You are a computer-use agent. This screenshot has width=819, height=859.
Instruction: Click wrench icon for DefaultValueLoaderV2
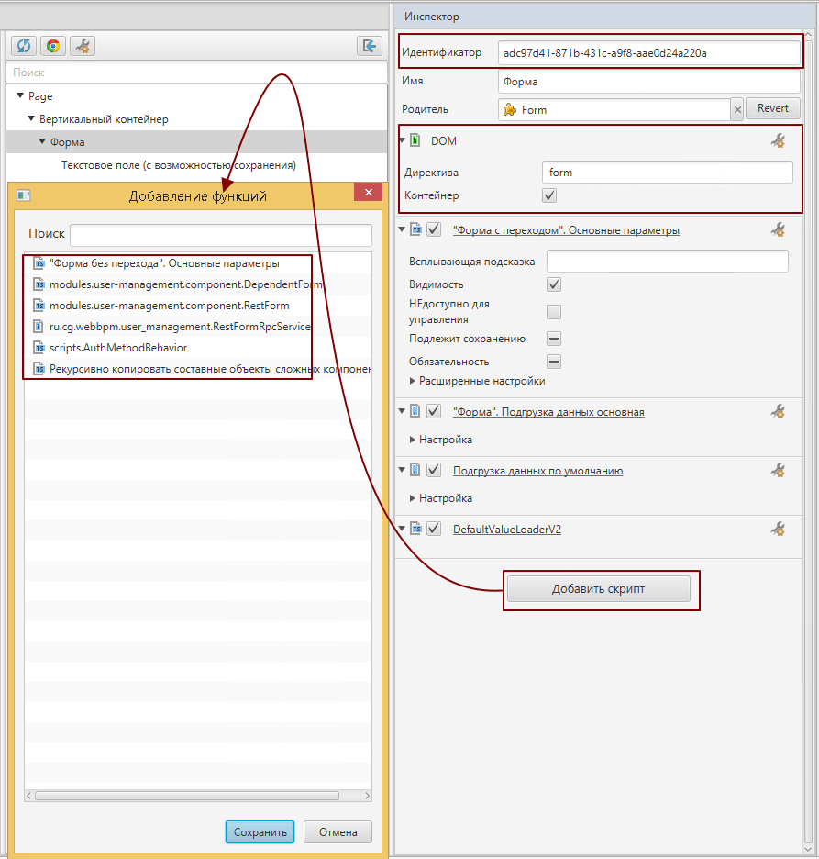(x=778, y=530)
